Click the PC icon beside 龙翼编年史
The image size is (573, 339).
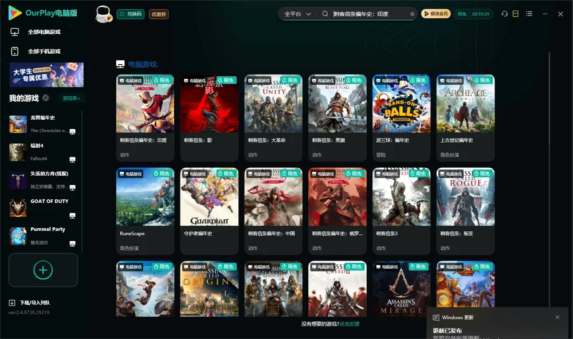72,132
